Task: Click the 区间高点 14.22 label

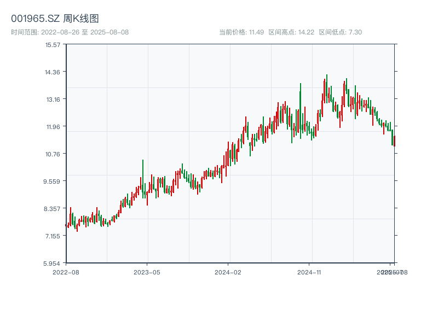Action: pos(291,32)
